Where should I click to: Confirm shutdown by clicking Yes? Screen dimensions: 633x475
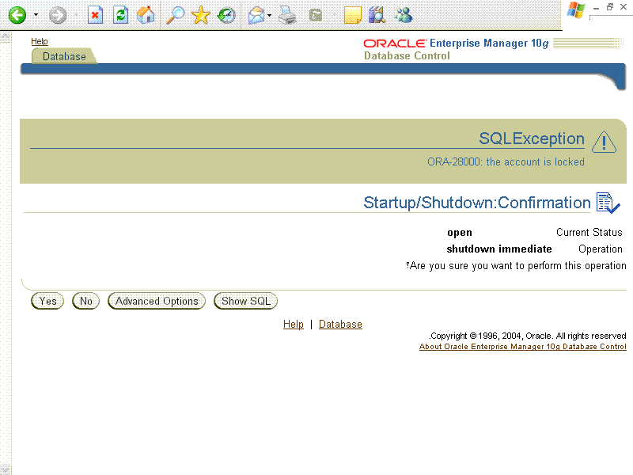click(x=47, y=302)
